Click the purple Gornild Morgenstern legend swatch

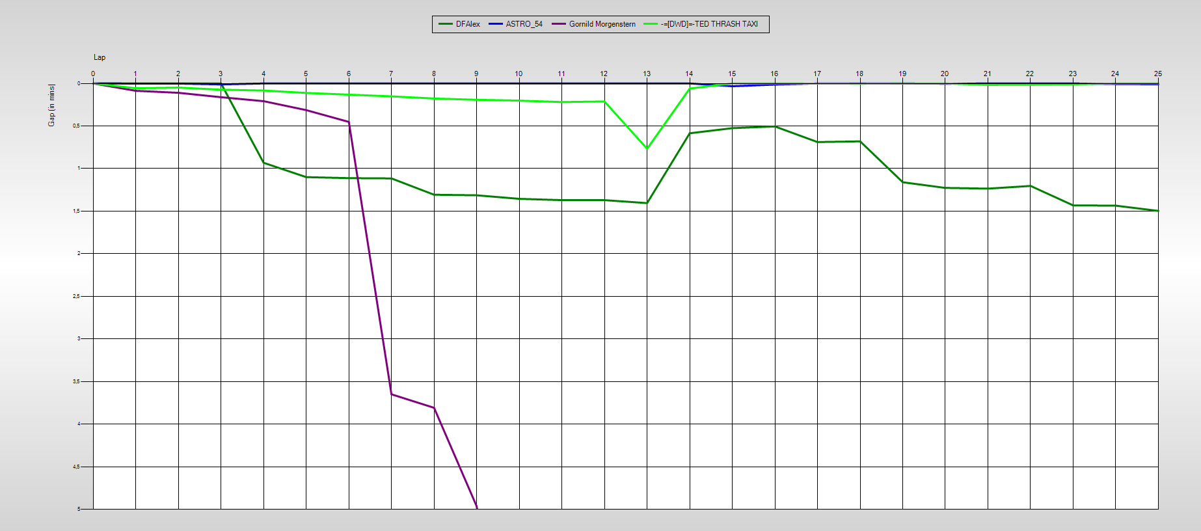559,24
